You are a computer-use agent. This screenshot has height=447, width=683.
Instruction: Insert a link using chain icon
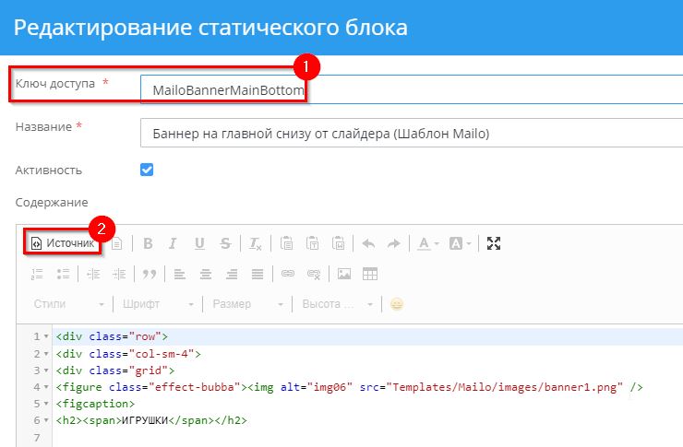tap(287, 274)
